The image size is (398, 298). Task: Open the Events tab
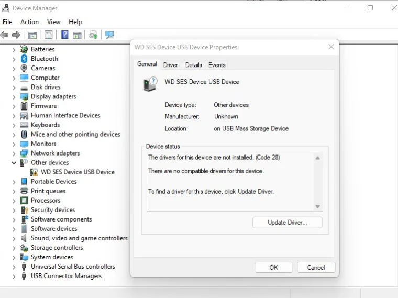coord(217,65)
